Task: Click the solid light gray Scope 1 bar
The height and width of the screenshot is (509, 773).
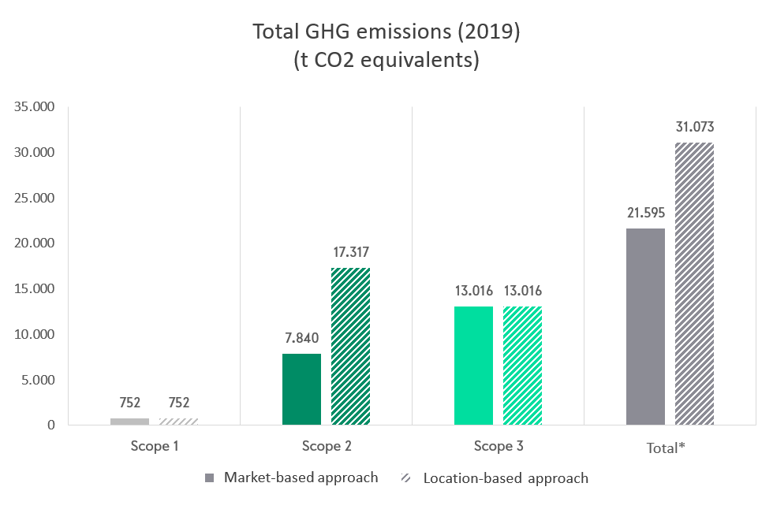Action: pos(129,422)
